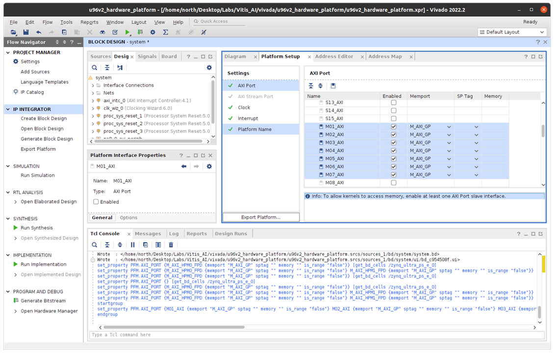554x353 pixels.
Task: Expand the axi_intc_0 tree node
Action: (93, 101)
